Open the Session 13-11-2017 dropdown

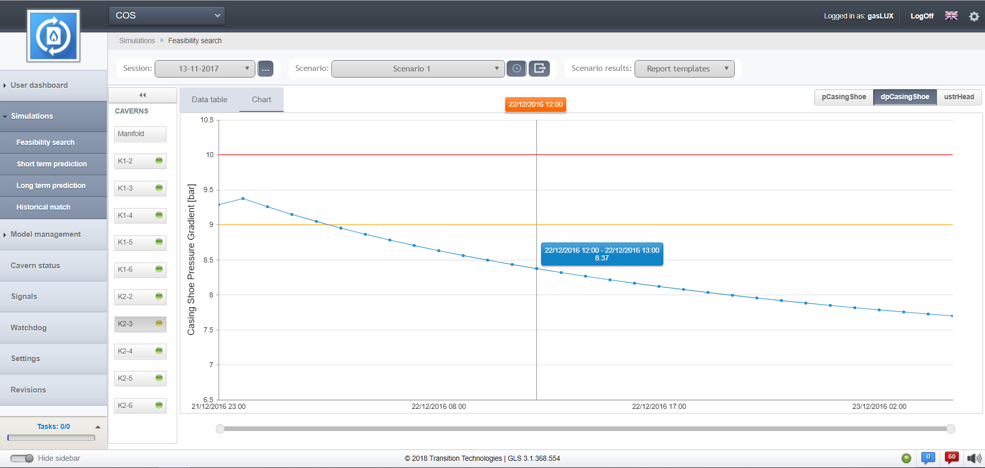click(x=205, y=69)
